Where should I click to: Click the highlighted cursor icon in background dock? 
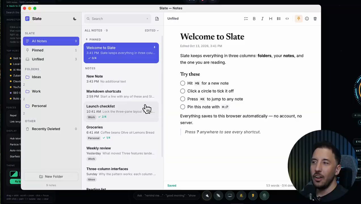pos(207,195)
